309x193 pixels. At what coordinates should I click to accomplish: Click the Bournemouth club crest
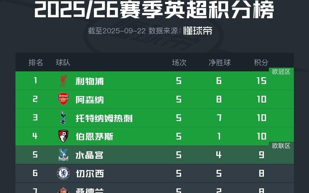coord(63,136)
